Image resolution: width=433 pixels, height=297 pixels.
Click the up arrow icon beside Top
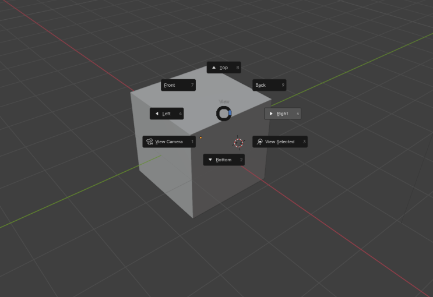214,68
